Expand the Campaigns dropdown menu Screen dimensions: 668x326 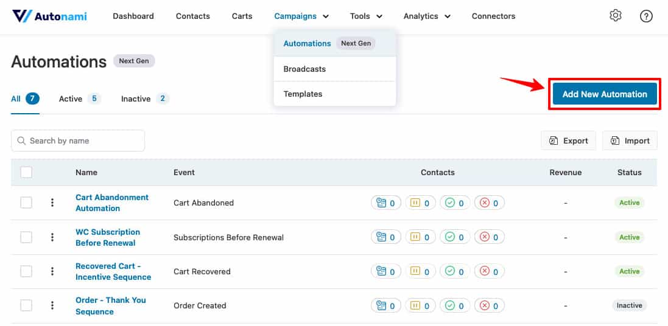point(301,16)
